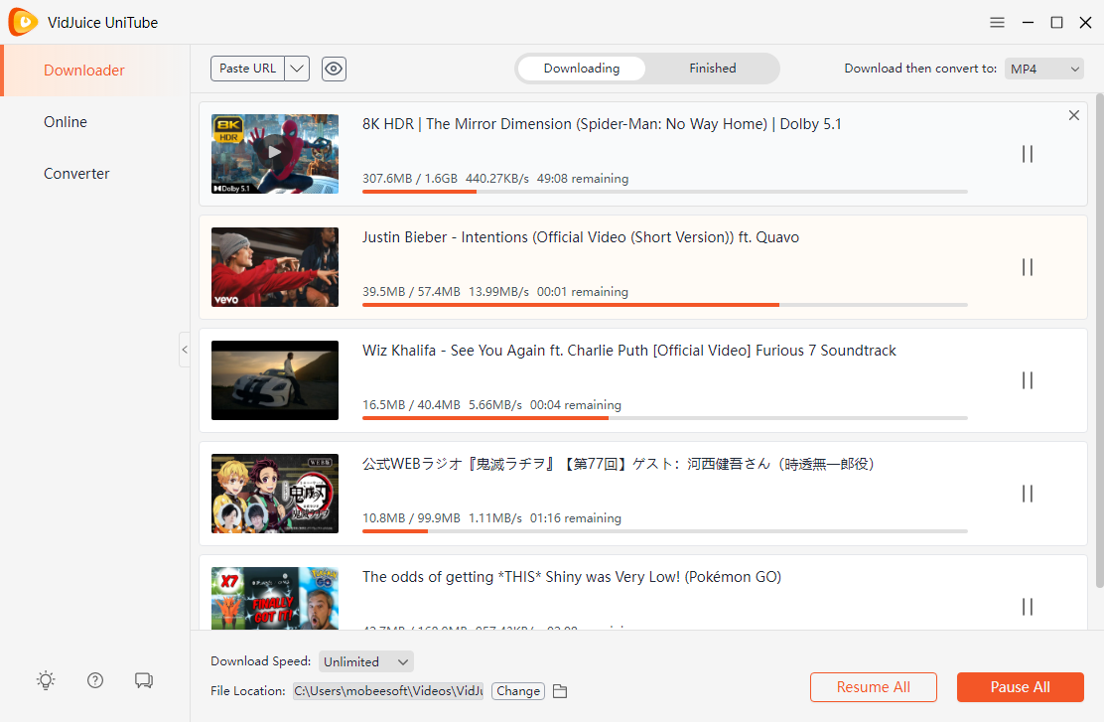Click the Change file location button

tap(518, 691)
